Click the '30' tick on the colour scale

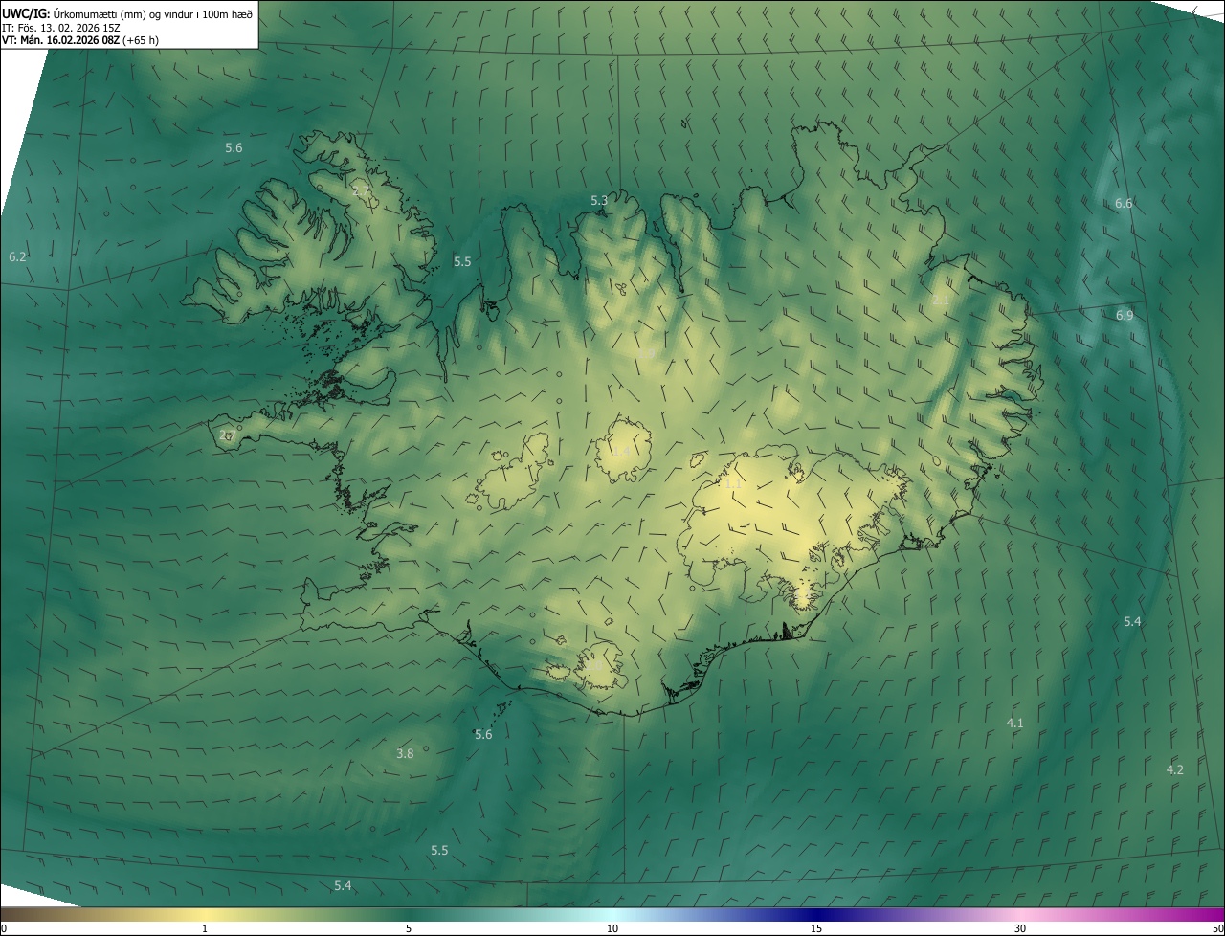pos(1020,928)
